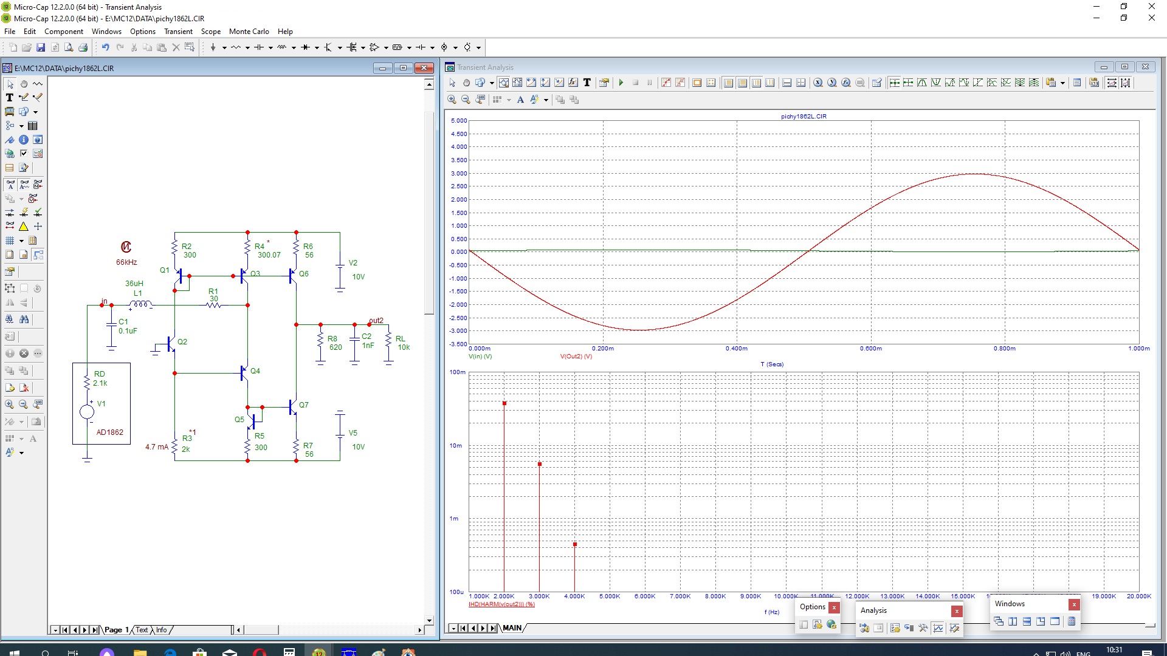Click the Save file icon
This screenshot has width=1167, height=656.
coord(41,47)
